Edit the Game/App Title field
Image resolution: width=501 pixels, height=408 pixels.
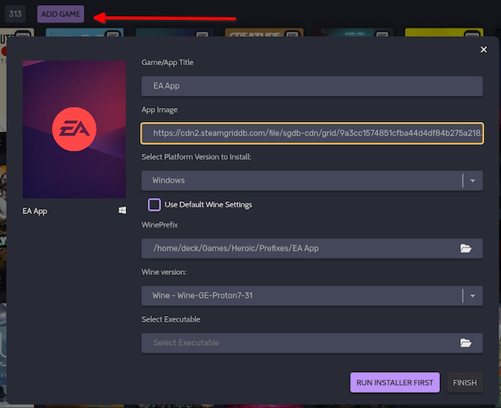[311, 86]
